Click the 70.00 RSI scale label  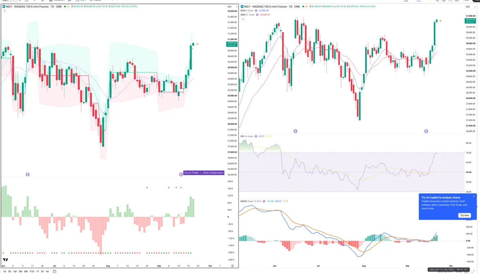tap(469, 153)
